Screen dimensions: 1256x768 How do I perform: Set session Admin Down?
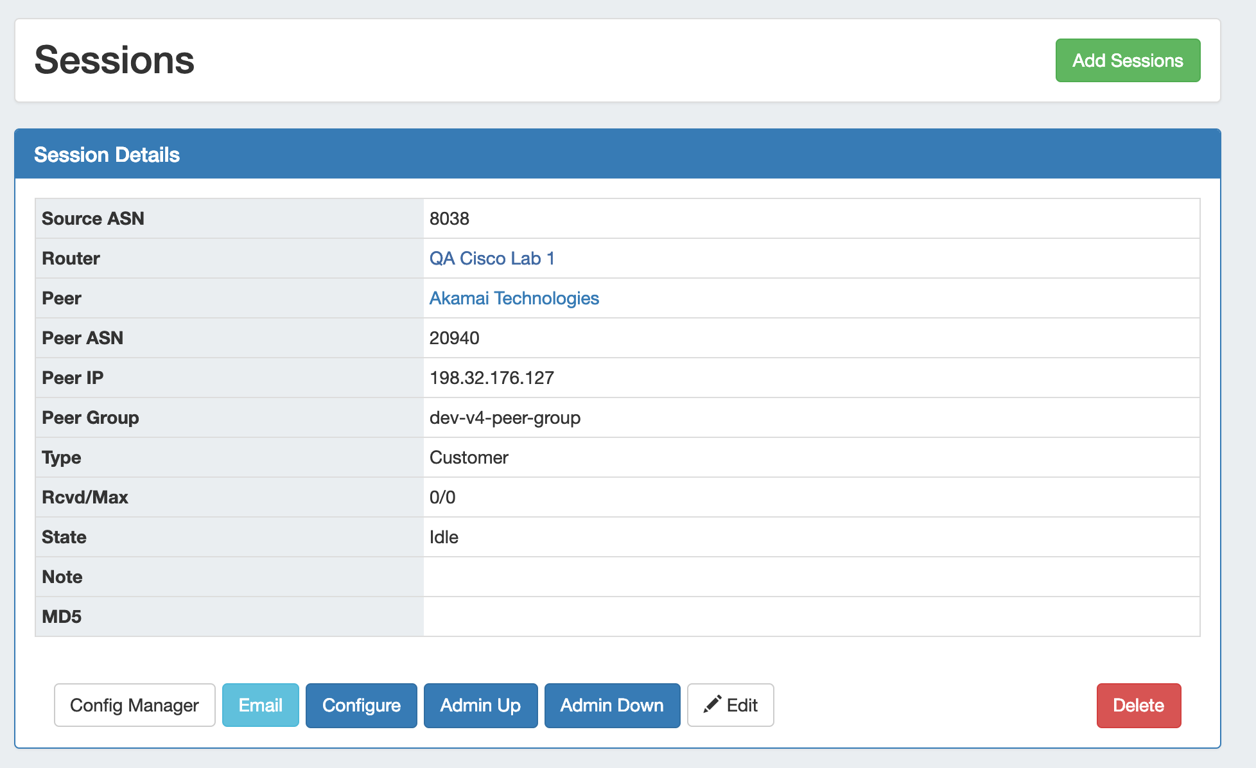point(611,705)
